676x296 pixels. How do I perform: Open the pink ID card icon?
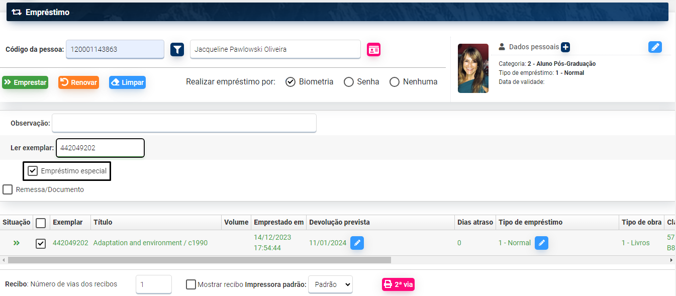point(373,49)
